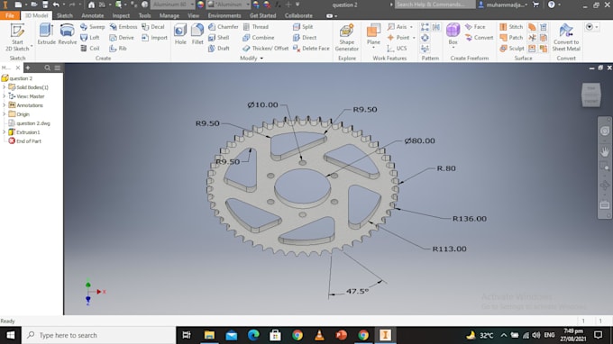Switch to the Annotate tab
613x344 pixels.
(92, 15)
